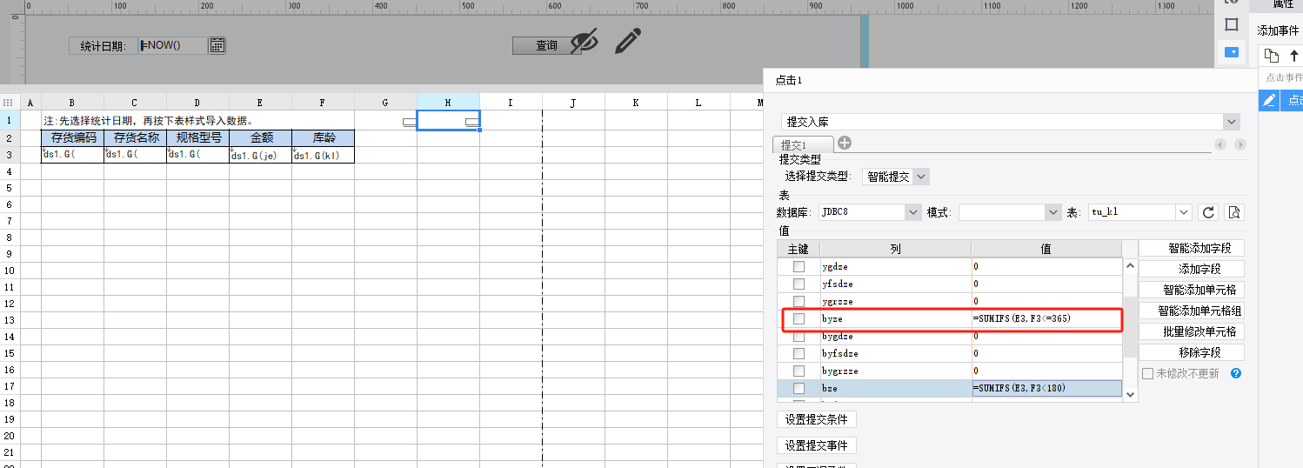Click the field list scroll-down arrow
Image resolution: width=1303 pixels, height=468 pixels.
[x=1130, y=393]
